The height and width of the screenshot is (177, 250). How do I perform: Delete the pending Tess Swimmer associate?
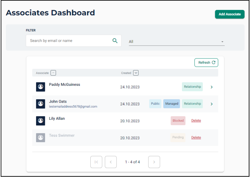click(x=196, y=137)
